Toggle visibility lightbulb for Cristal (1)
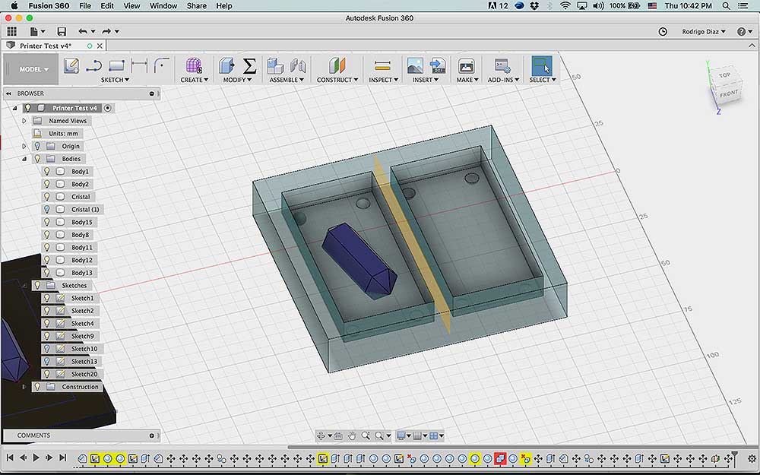 pyautogui.click(x=47, y=210)
